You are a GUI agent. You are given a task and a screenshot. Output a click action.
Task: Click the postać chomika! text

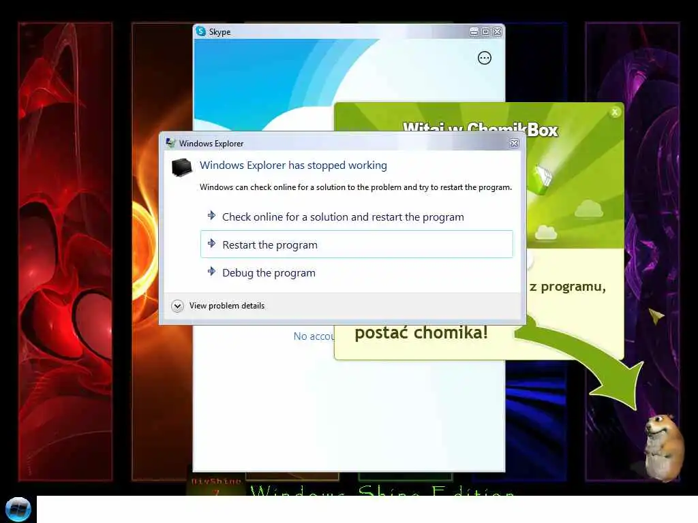pos(421,332)
